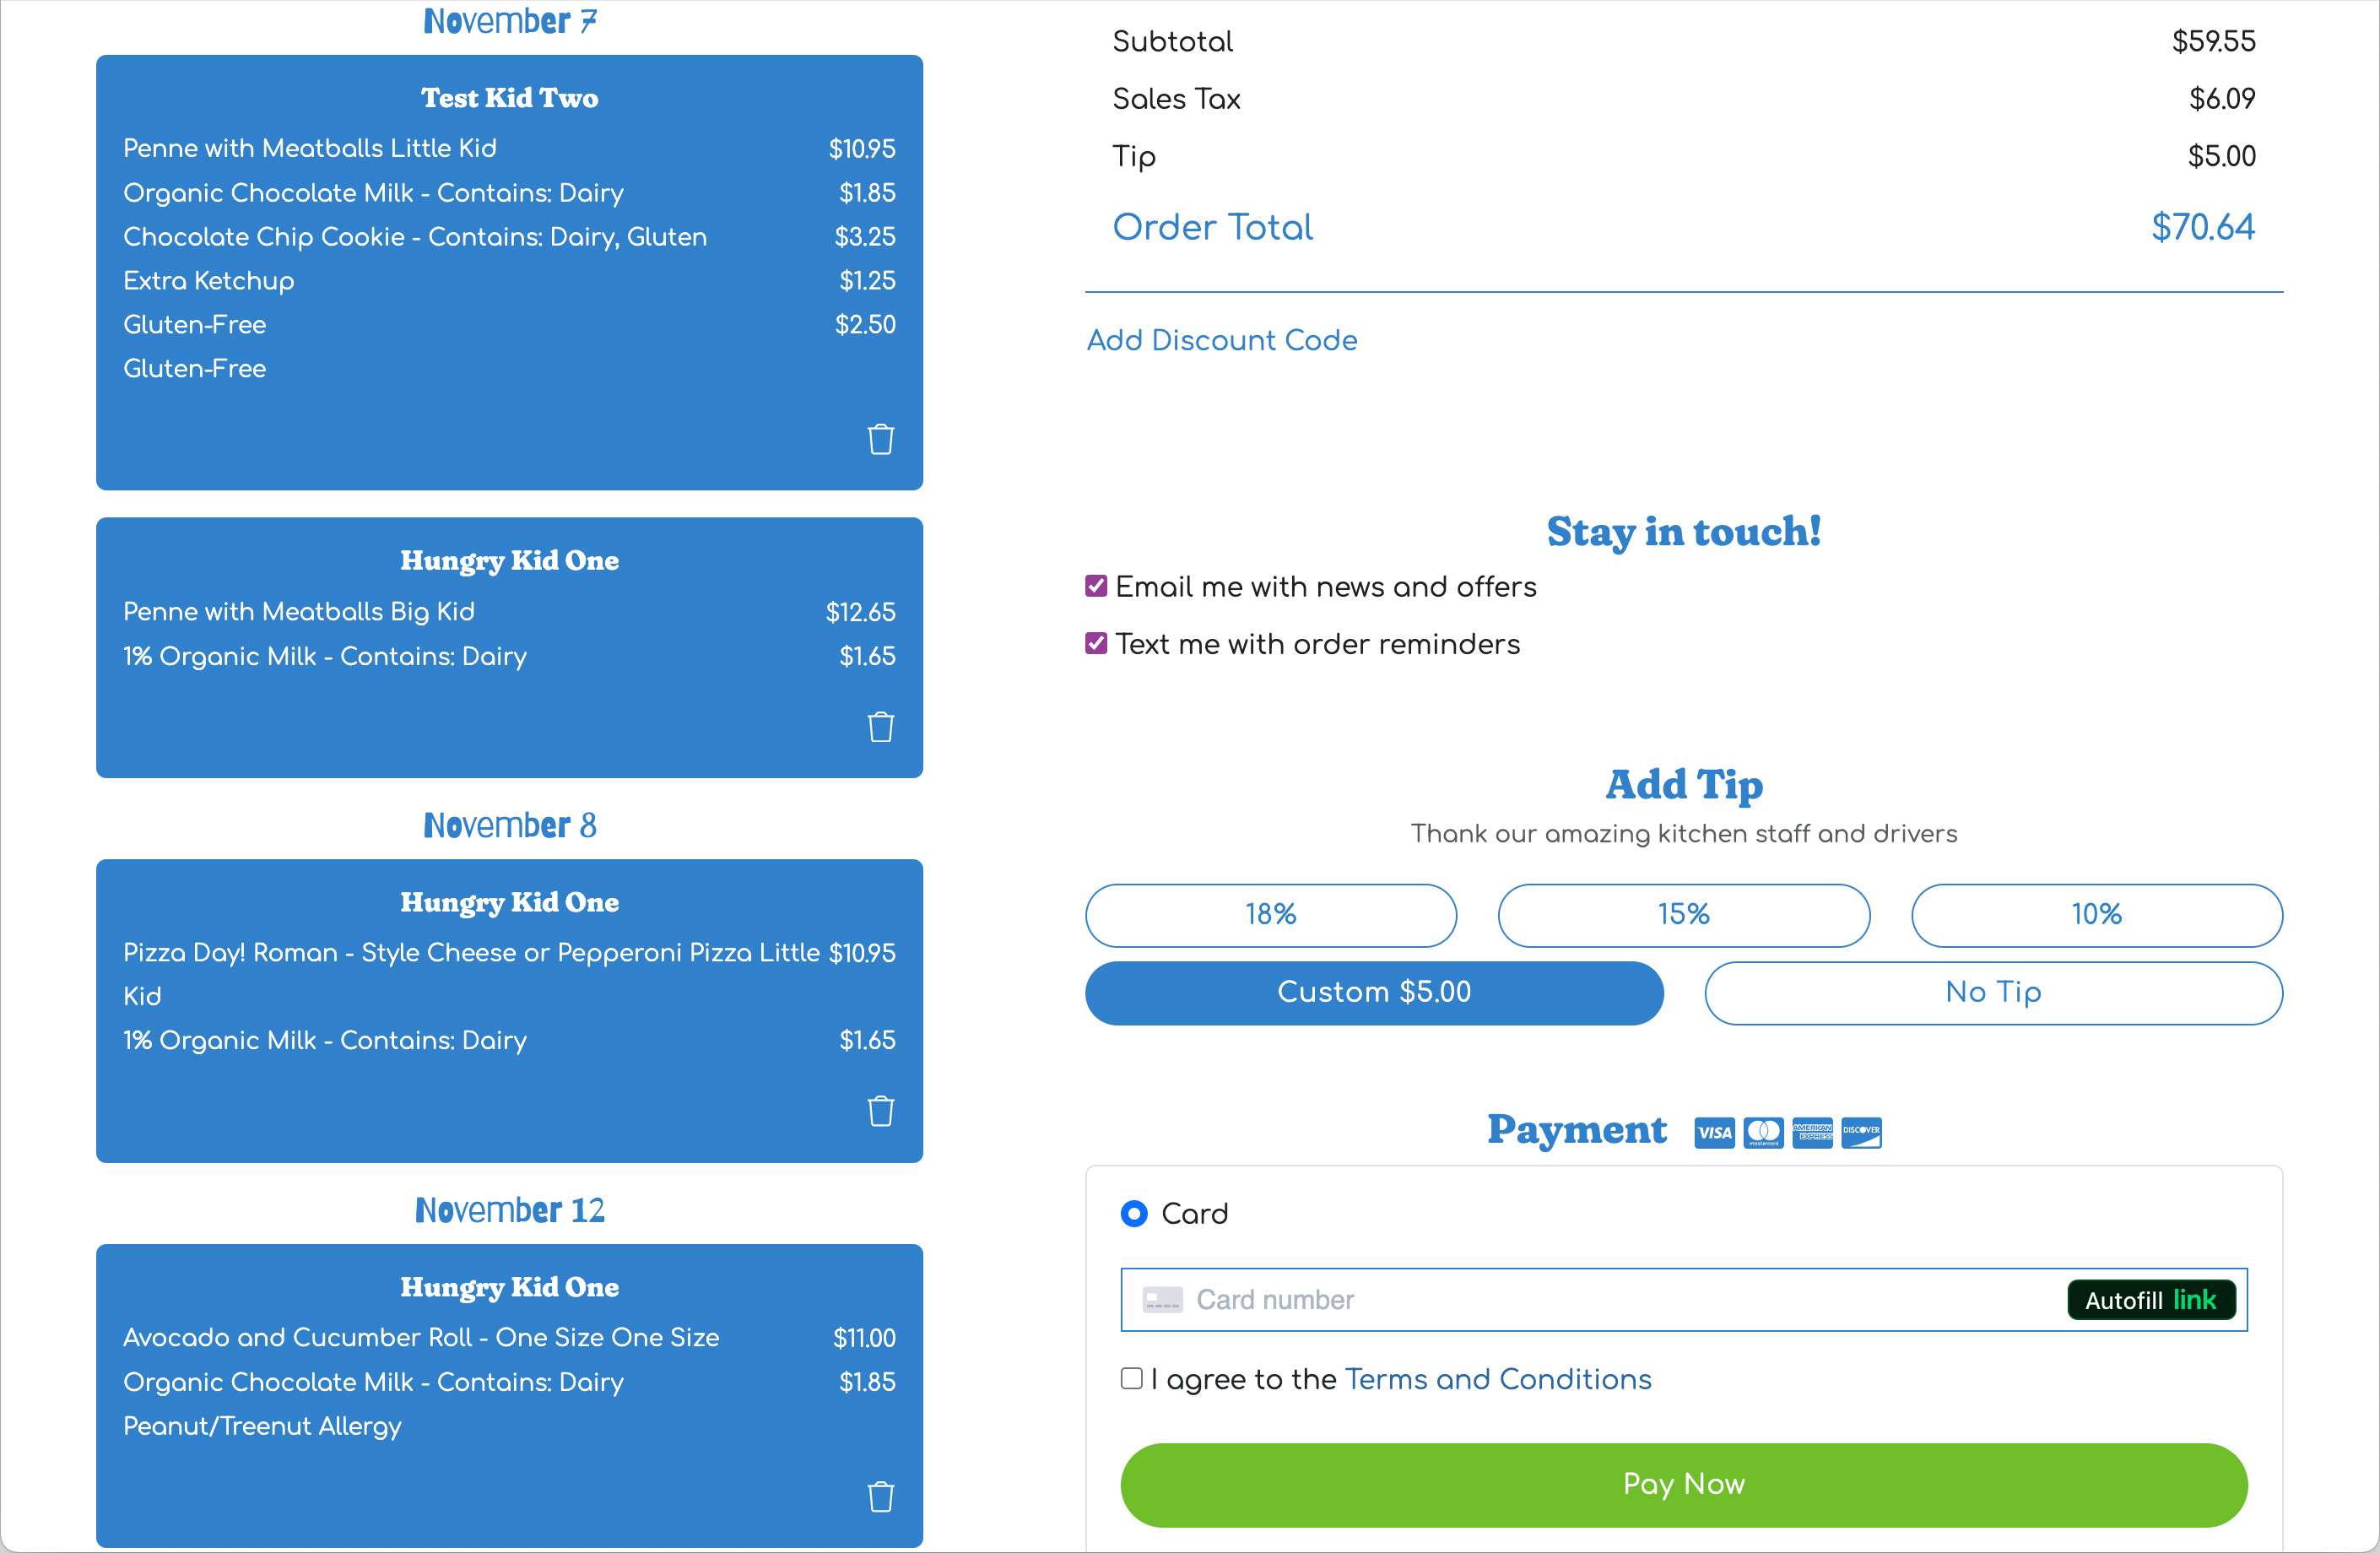Delete the November 12 Avocado Roll order

(880, 1497)
